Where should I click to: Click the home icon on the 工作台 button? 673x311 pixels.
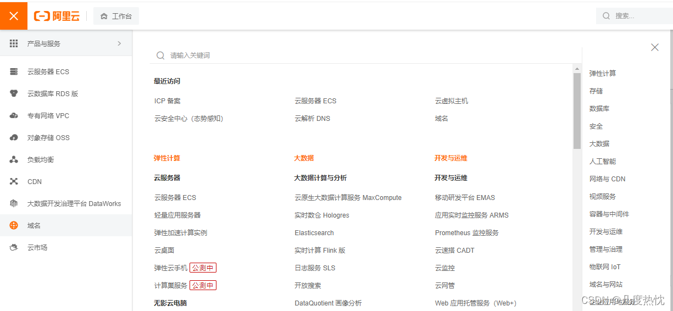[104, 16]
